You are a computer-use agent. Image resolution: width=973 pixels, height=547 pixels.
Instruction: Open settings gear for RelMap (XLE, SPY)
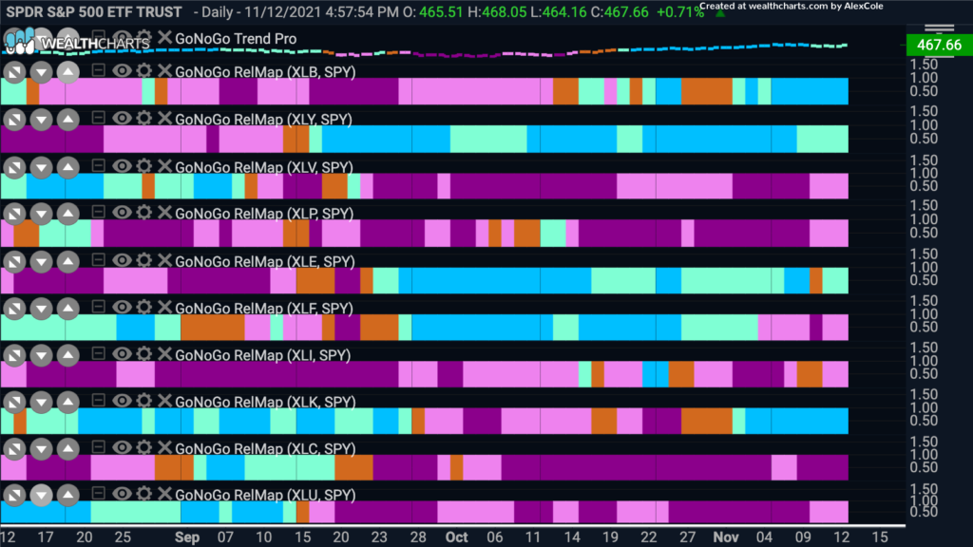pyautogui.click(x=143, y=260)
